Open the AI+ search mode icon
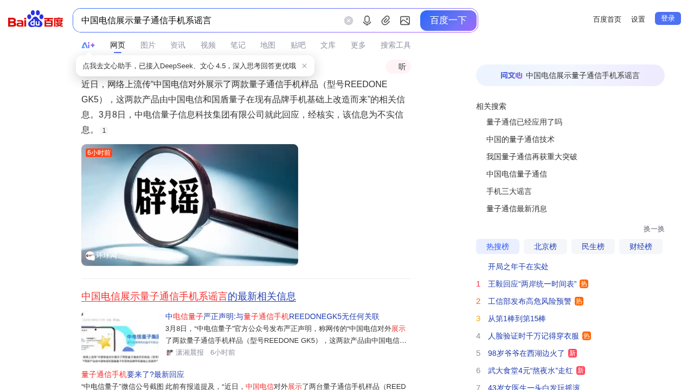694x390 pixels. click(88, 45)
